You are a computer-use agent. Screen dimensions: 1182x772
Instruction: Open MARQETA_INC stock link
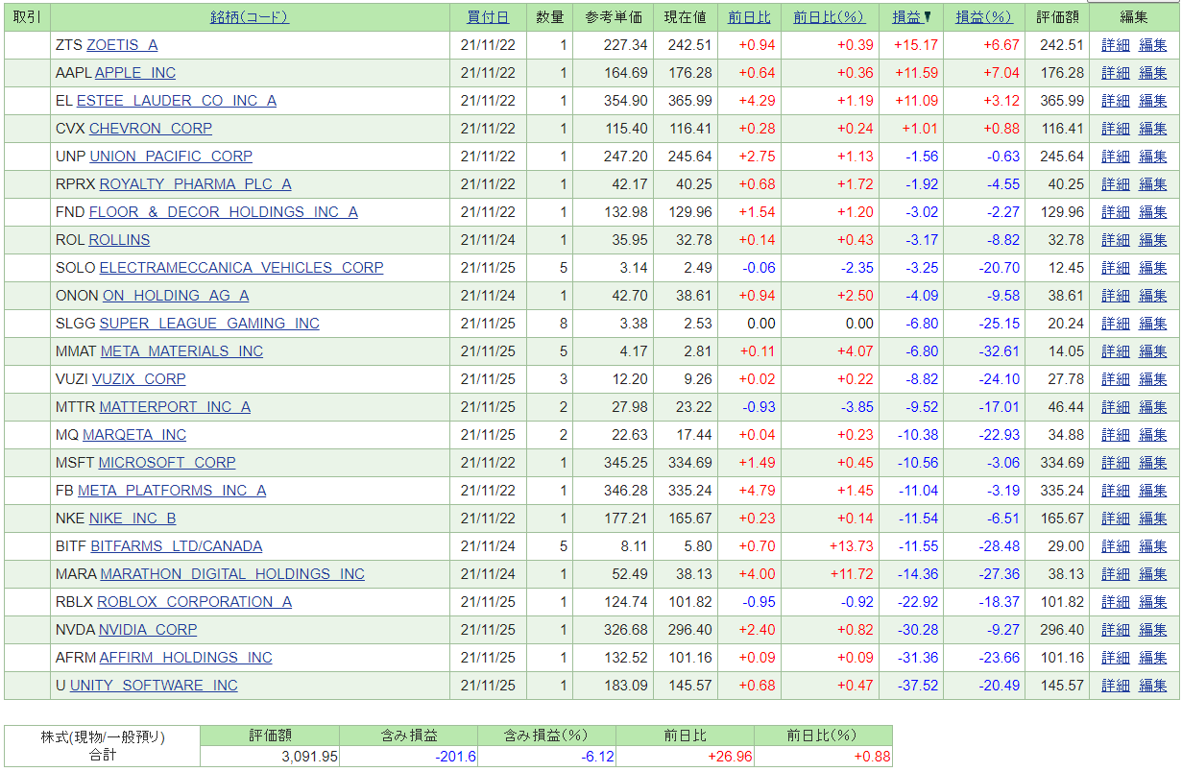[134, 435]
